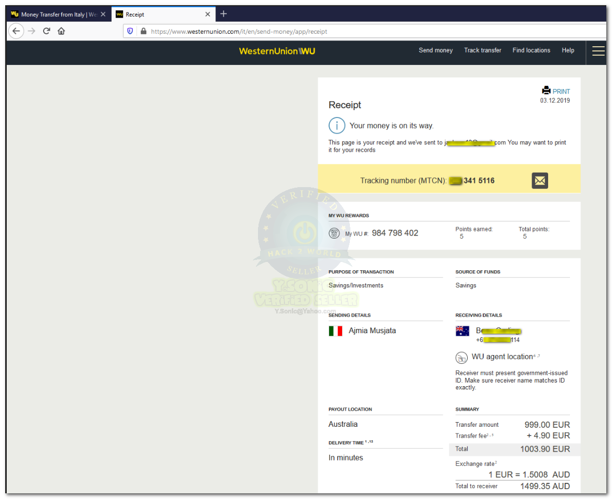Click WU agent location text
This screenshot has width=612, height=499.
coord(502,357)
